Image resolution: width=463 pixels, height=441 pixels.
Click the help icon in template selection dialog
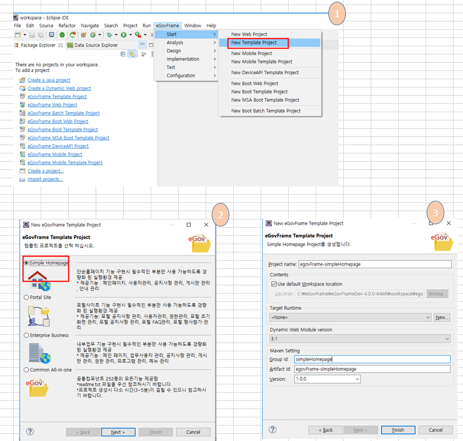click(x=30, y=432)
